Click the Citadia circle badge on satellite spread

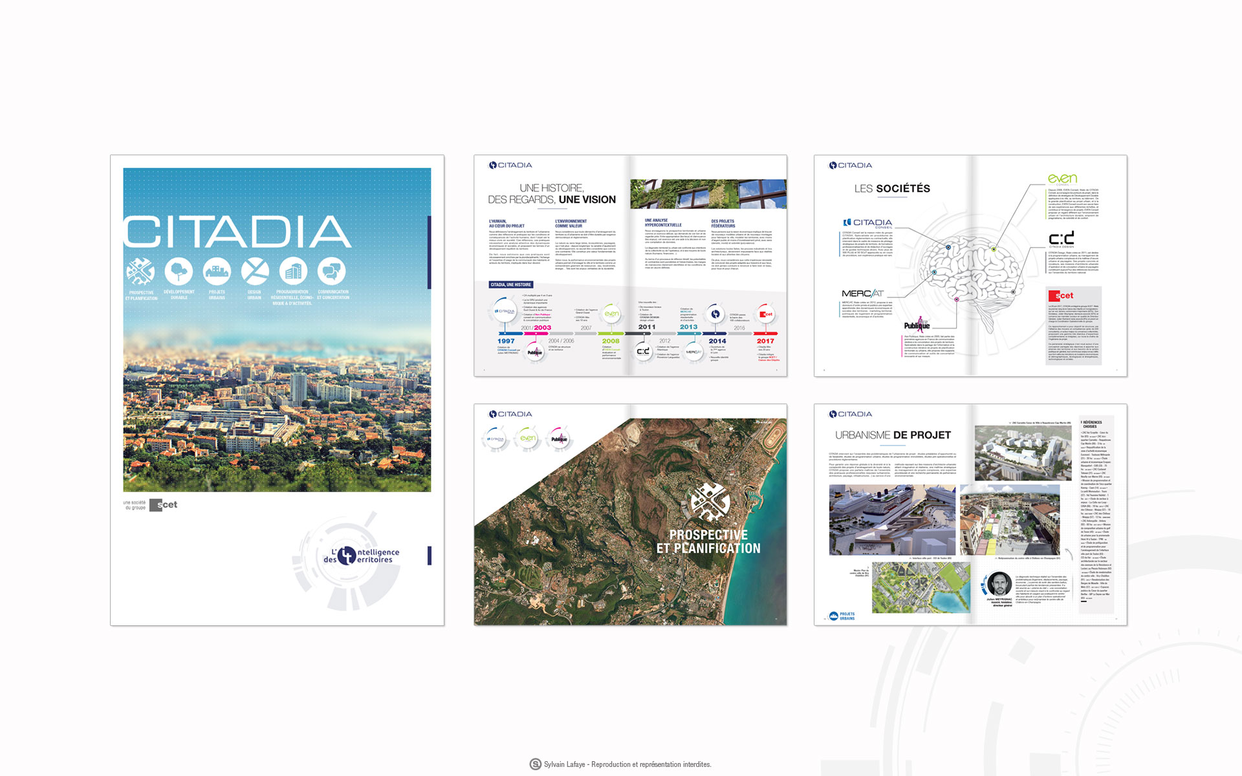pyautogui.click(x=496, y=439)
